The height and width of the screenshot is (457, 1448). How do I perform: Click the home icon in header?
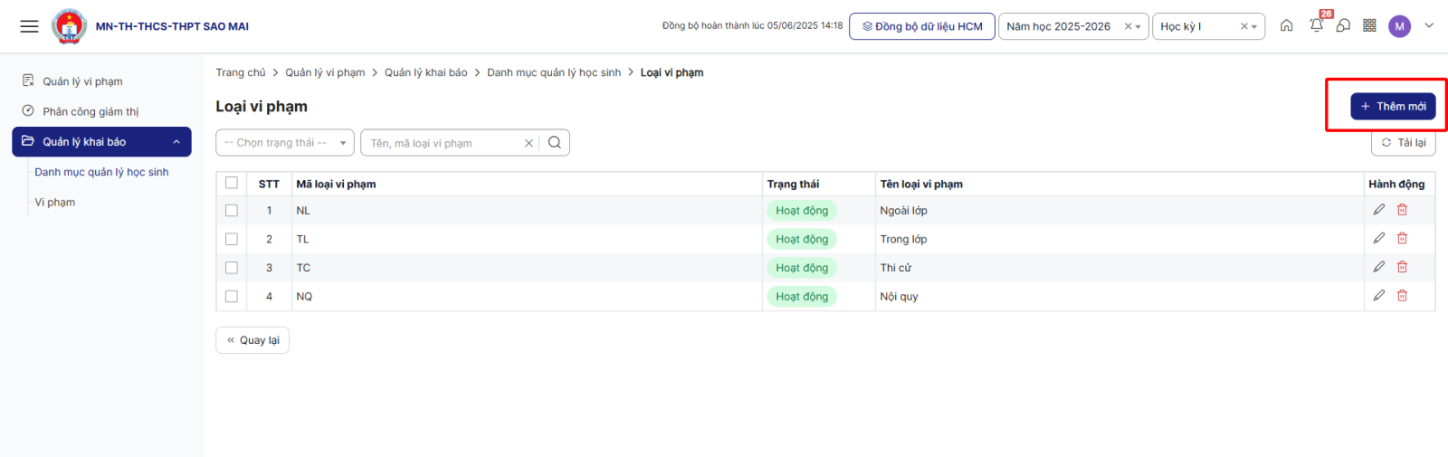coord(1286,26)
